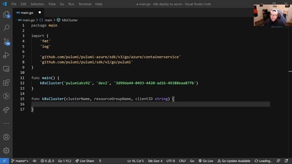
Task: Click the watch/eye icon in status bar
Action: (35, 161)
